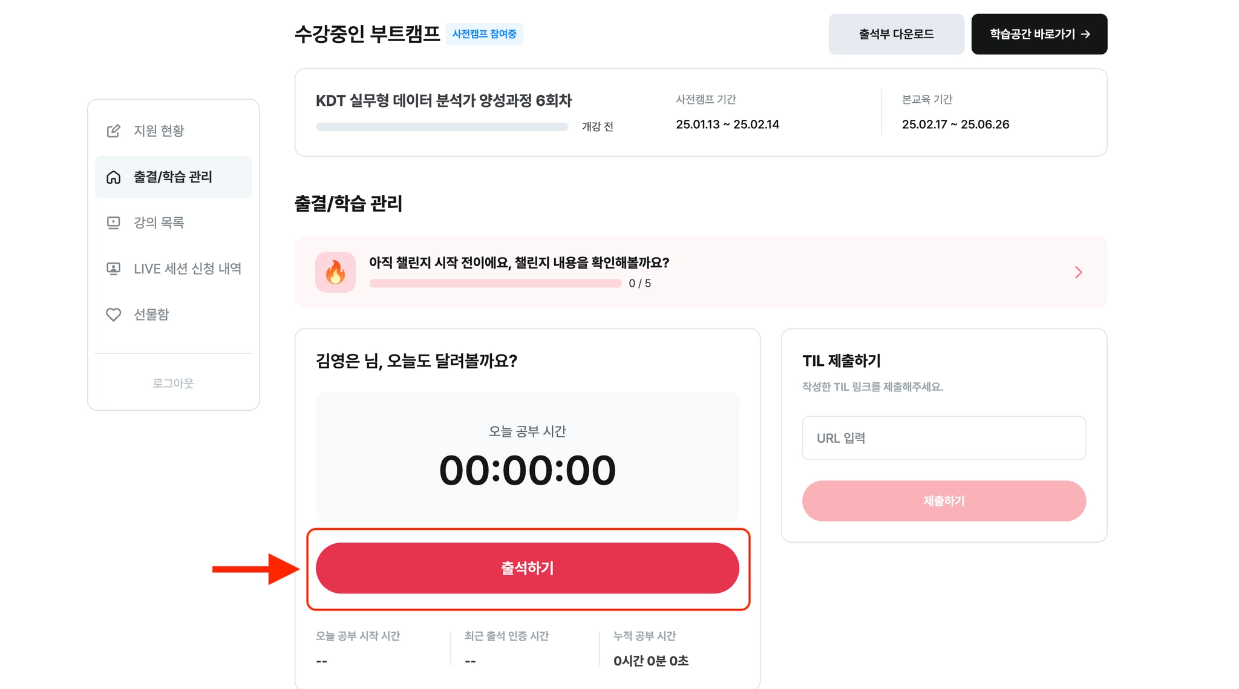Click the 출석하기 button

click(x=528, y=568)
